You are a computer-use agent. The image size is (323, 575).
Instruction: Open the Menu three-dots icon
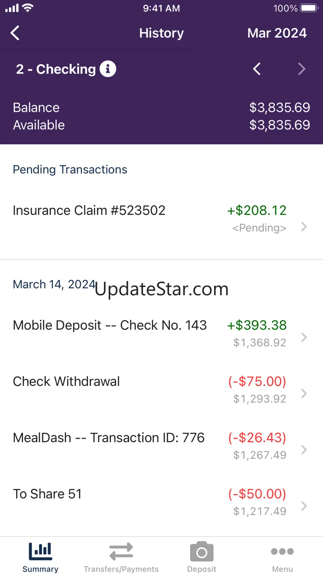(282, 551)
